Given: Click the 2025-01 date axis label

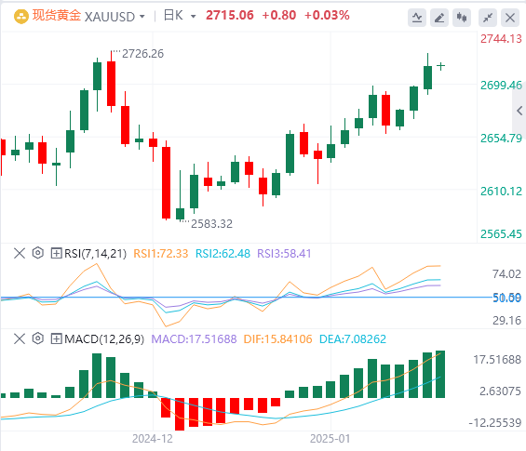Looking at the screenshot, I should pos(330,439).
